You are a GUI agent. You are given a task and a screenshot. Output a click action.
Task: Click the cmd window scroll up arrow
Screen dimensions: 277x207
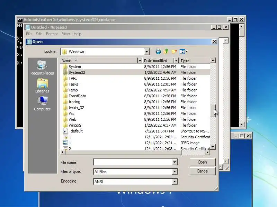(x=241, y=27)
